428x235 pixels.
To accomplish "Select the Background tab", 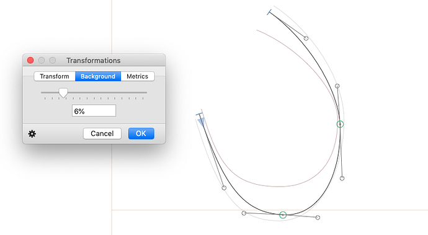I will (x=98, y=76).
